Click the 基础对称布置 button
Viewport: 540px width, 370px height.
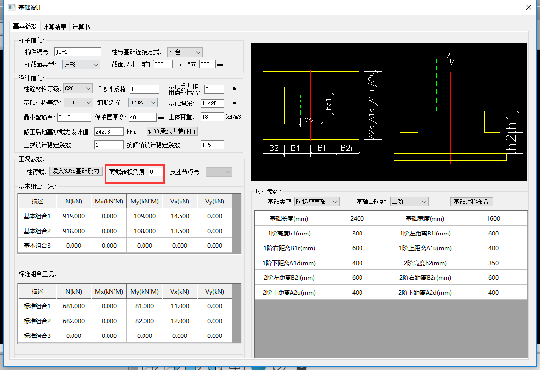[471, 202]
